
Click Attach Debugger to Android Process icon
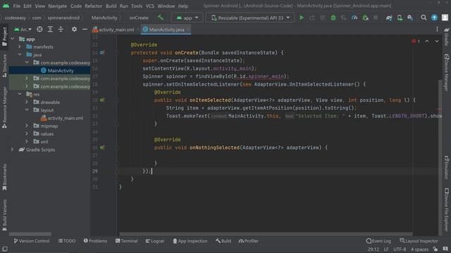(x=365, y=18)
